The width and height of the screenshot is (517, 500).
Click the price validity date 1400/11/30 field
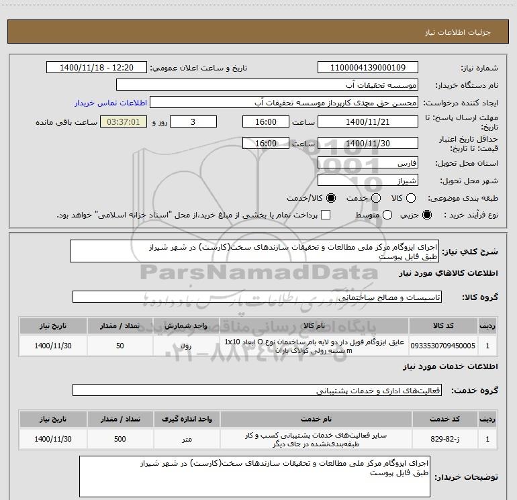click(x=368, y=144)
